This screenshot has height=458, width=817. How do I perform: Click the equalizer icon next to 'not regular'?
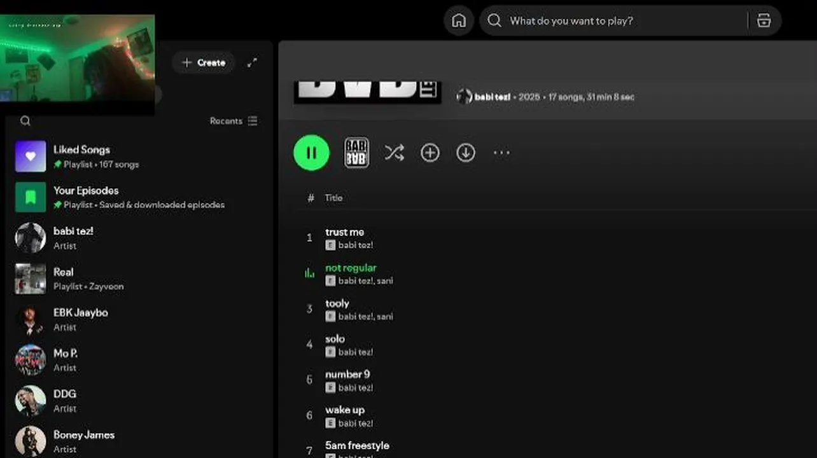tap(309, 274)
